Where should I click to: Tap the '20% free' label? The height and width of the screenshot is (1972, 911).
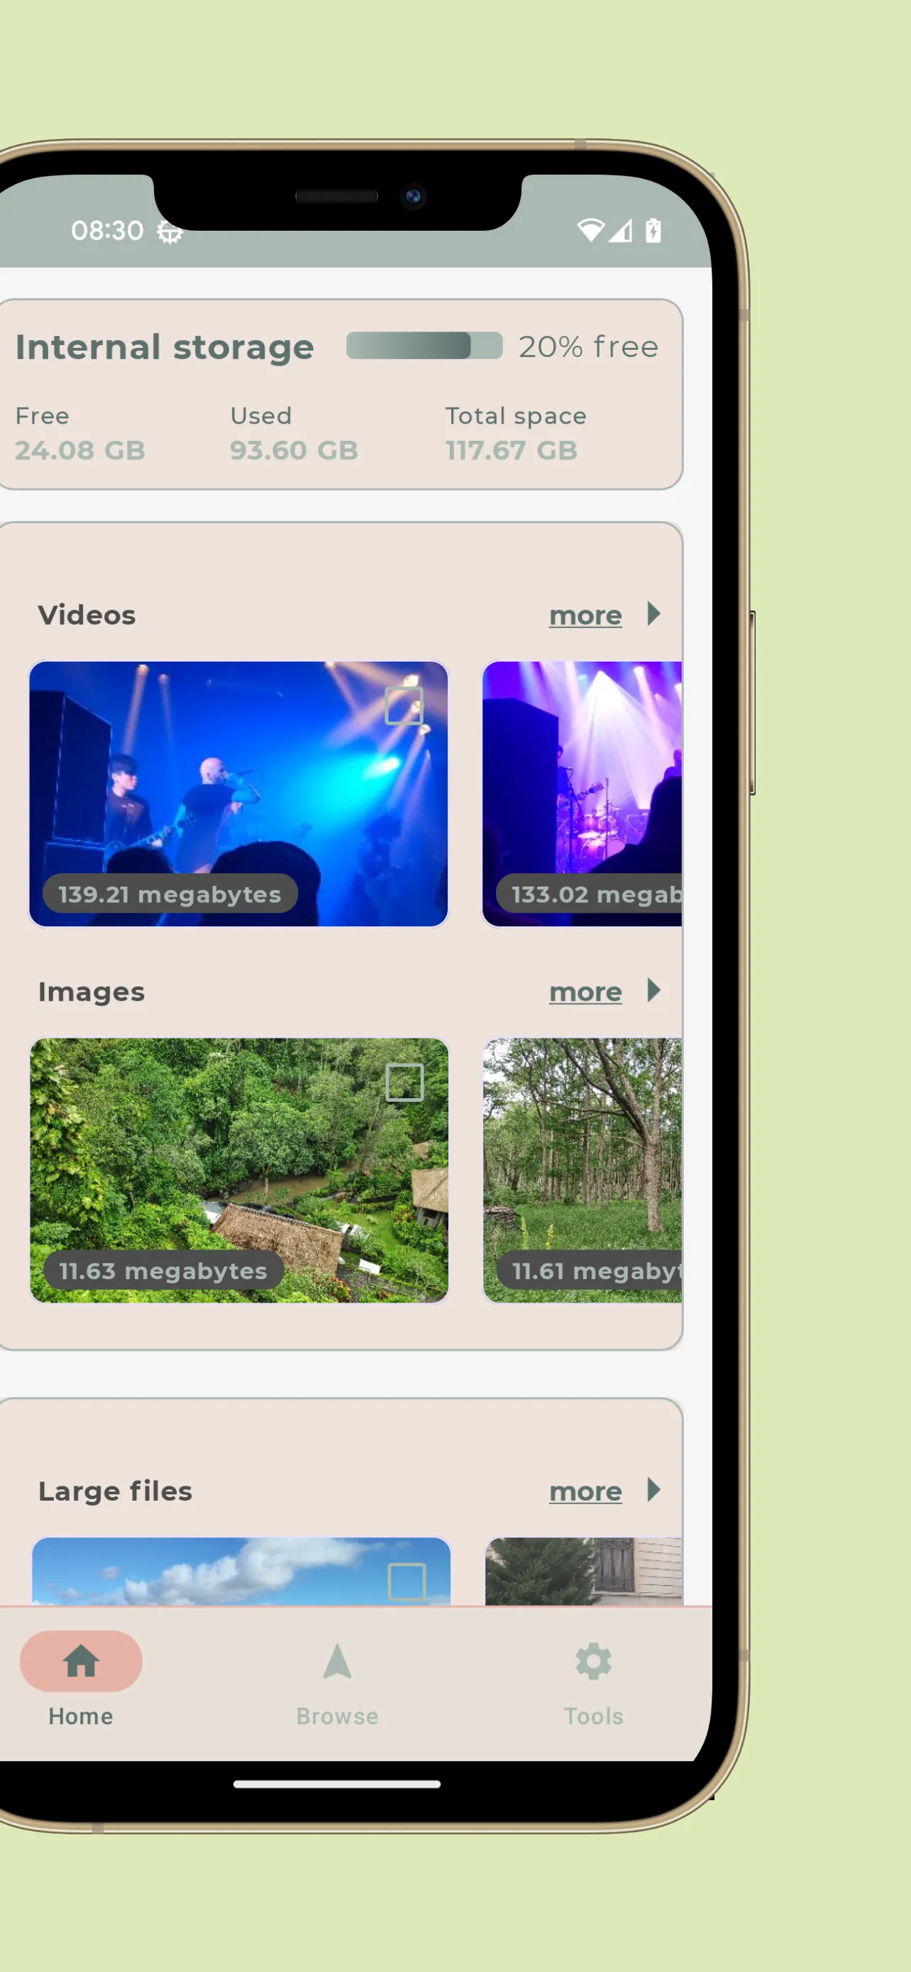point(589,347)
